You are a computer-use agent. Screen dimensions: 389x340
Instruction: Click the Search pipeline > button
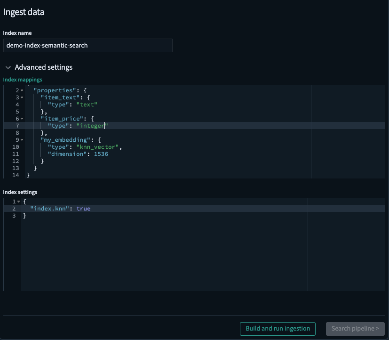pos(355,329)
